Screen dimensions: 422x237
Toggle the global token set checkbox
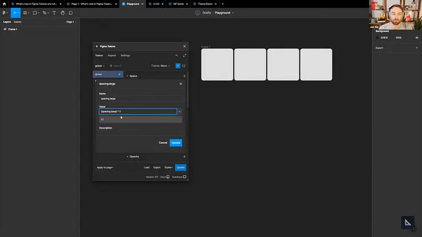point(119,74)
